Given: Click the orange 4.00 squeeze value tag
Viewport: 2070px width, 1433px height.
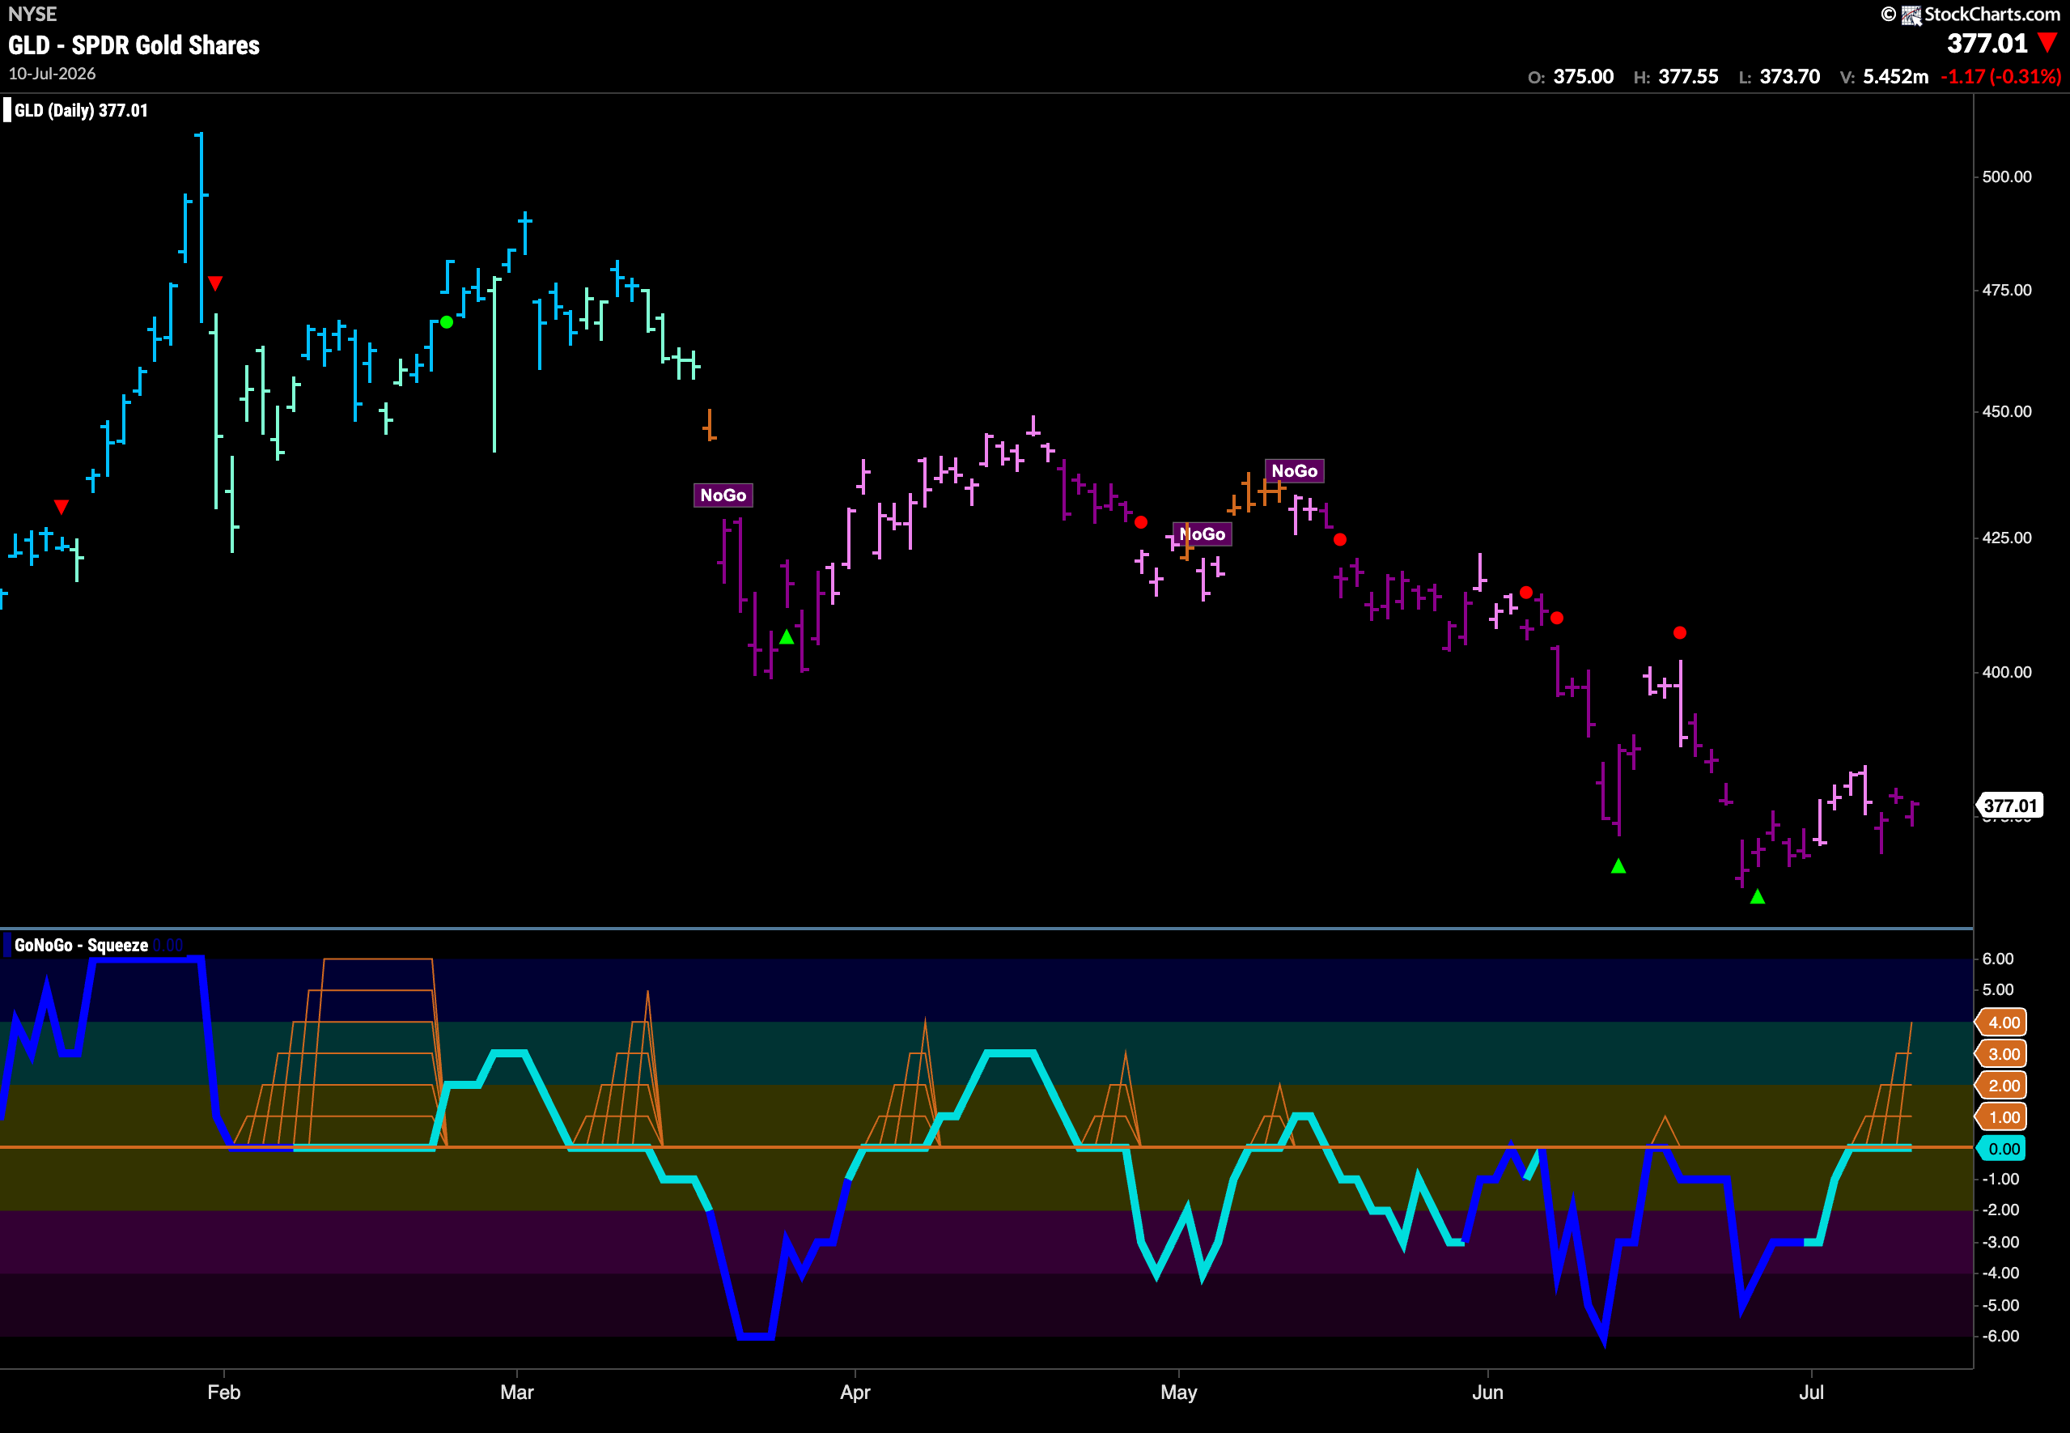Looking at the screenshot, I should [x=2003, y=1023].
